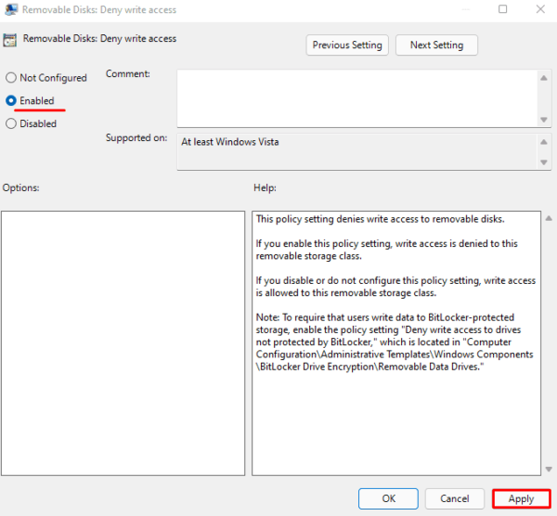
Task: Click Supported on scroll down arrow
Action: click(544, 162)
